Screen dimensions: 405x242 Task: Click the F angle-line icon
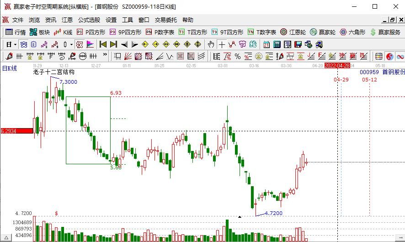click(321, 56)
